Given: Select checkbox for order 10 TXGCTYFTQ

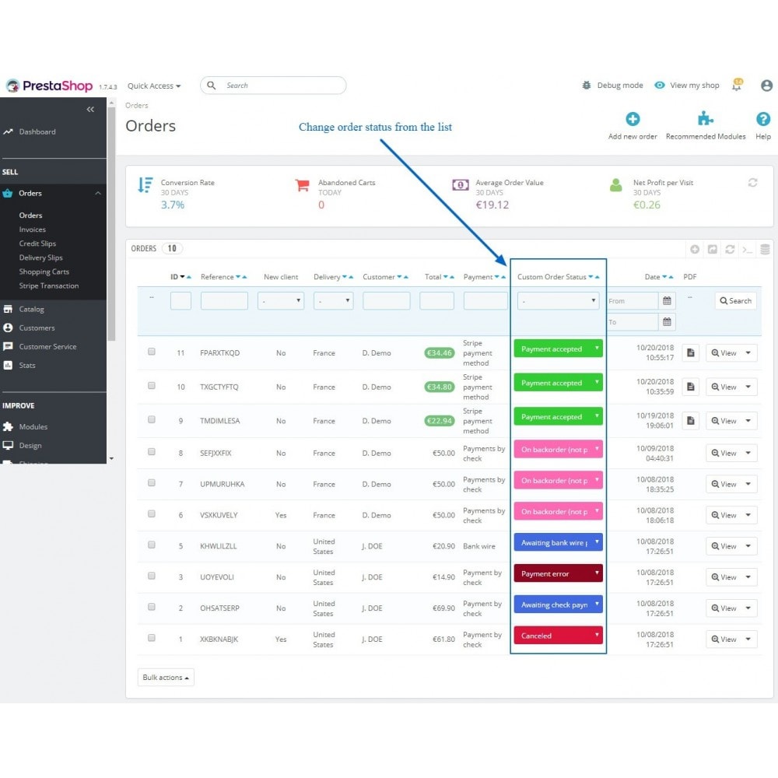Looking at the screenshot, I should click(x=152, y=386).
